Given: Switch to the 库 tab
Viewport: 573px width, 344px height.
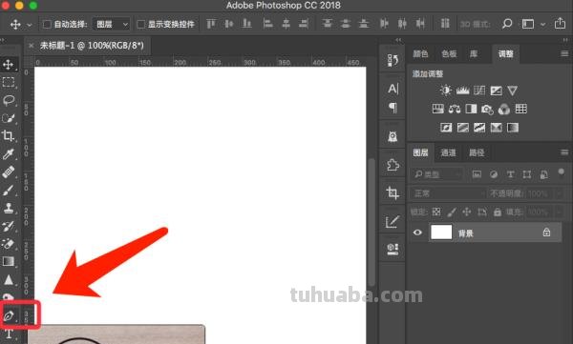Looking at the screenshot, I should (x=474, y=54).
